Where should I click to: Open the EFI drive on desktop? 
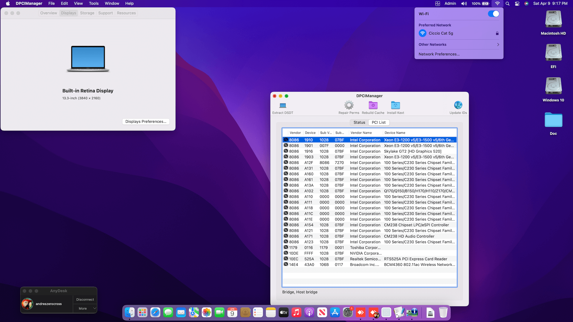click(553, 53)
